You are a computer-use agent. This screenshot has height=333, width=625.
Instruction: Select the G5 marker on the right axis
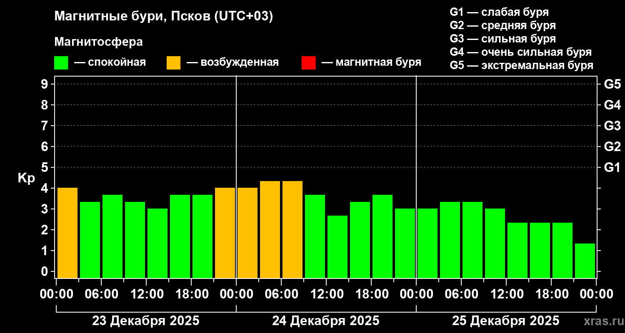(x=612, y=84)
